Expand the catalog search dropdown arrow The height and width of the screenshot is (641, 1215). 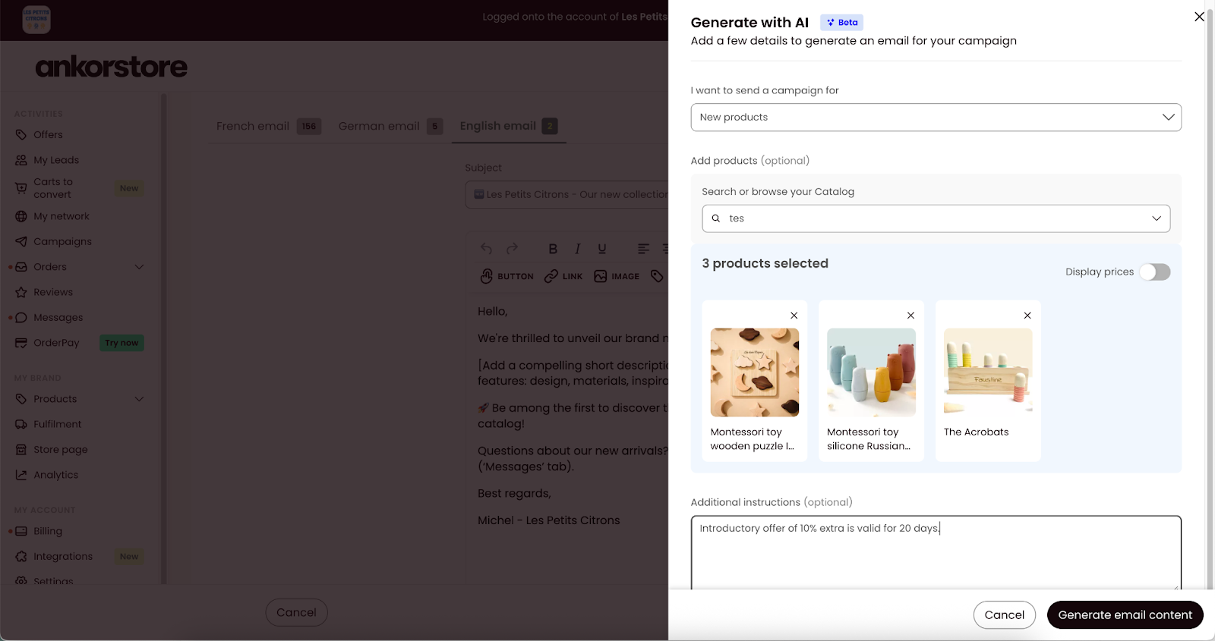[1157, 218]
